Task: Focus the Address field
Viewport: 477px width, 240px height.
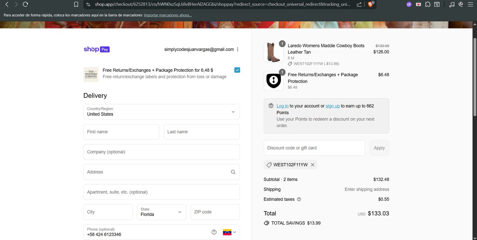Action: (162, 172)
